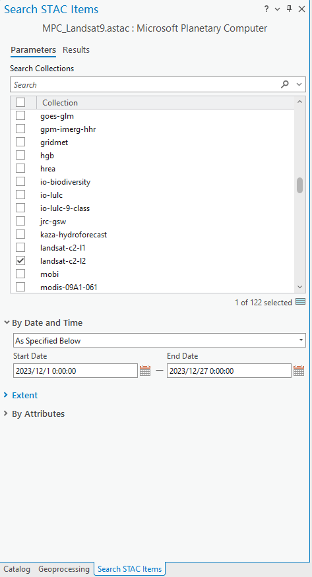Select the modis-09A1-061 row text
Image resolution: width=312 pixels, height=577 pixels.
(x=69, y=287)
